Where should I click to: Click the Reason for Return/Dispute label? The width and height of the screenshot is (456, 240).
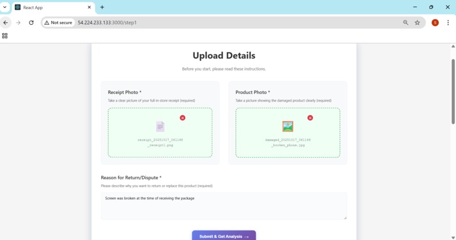131,178
